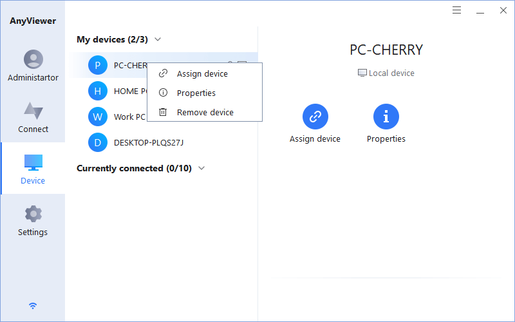Click the Currently connected (0/10) header
The image size is (515, 322).
click(134, 168)
